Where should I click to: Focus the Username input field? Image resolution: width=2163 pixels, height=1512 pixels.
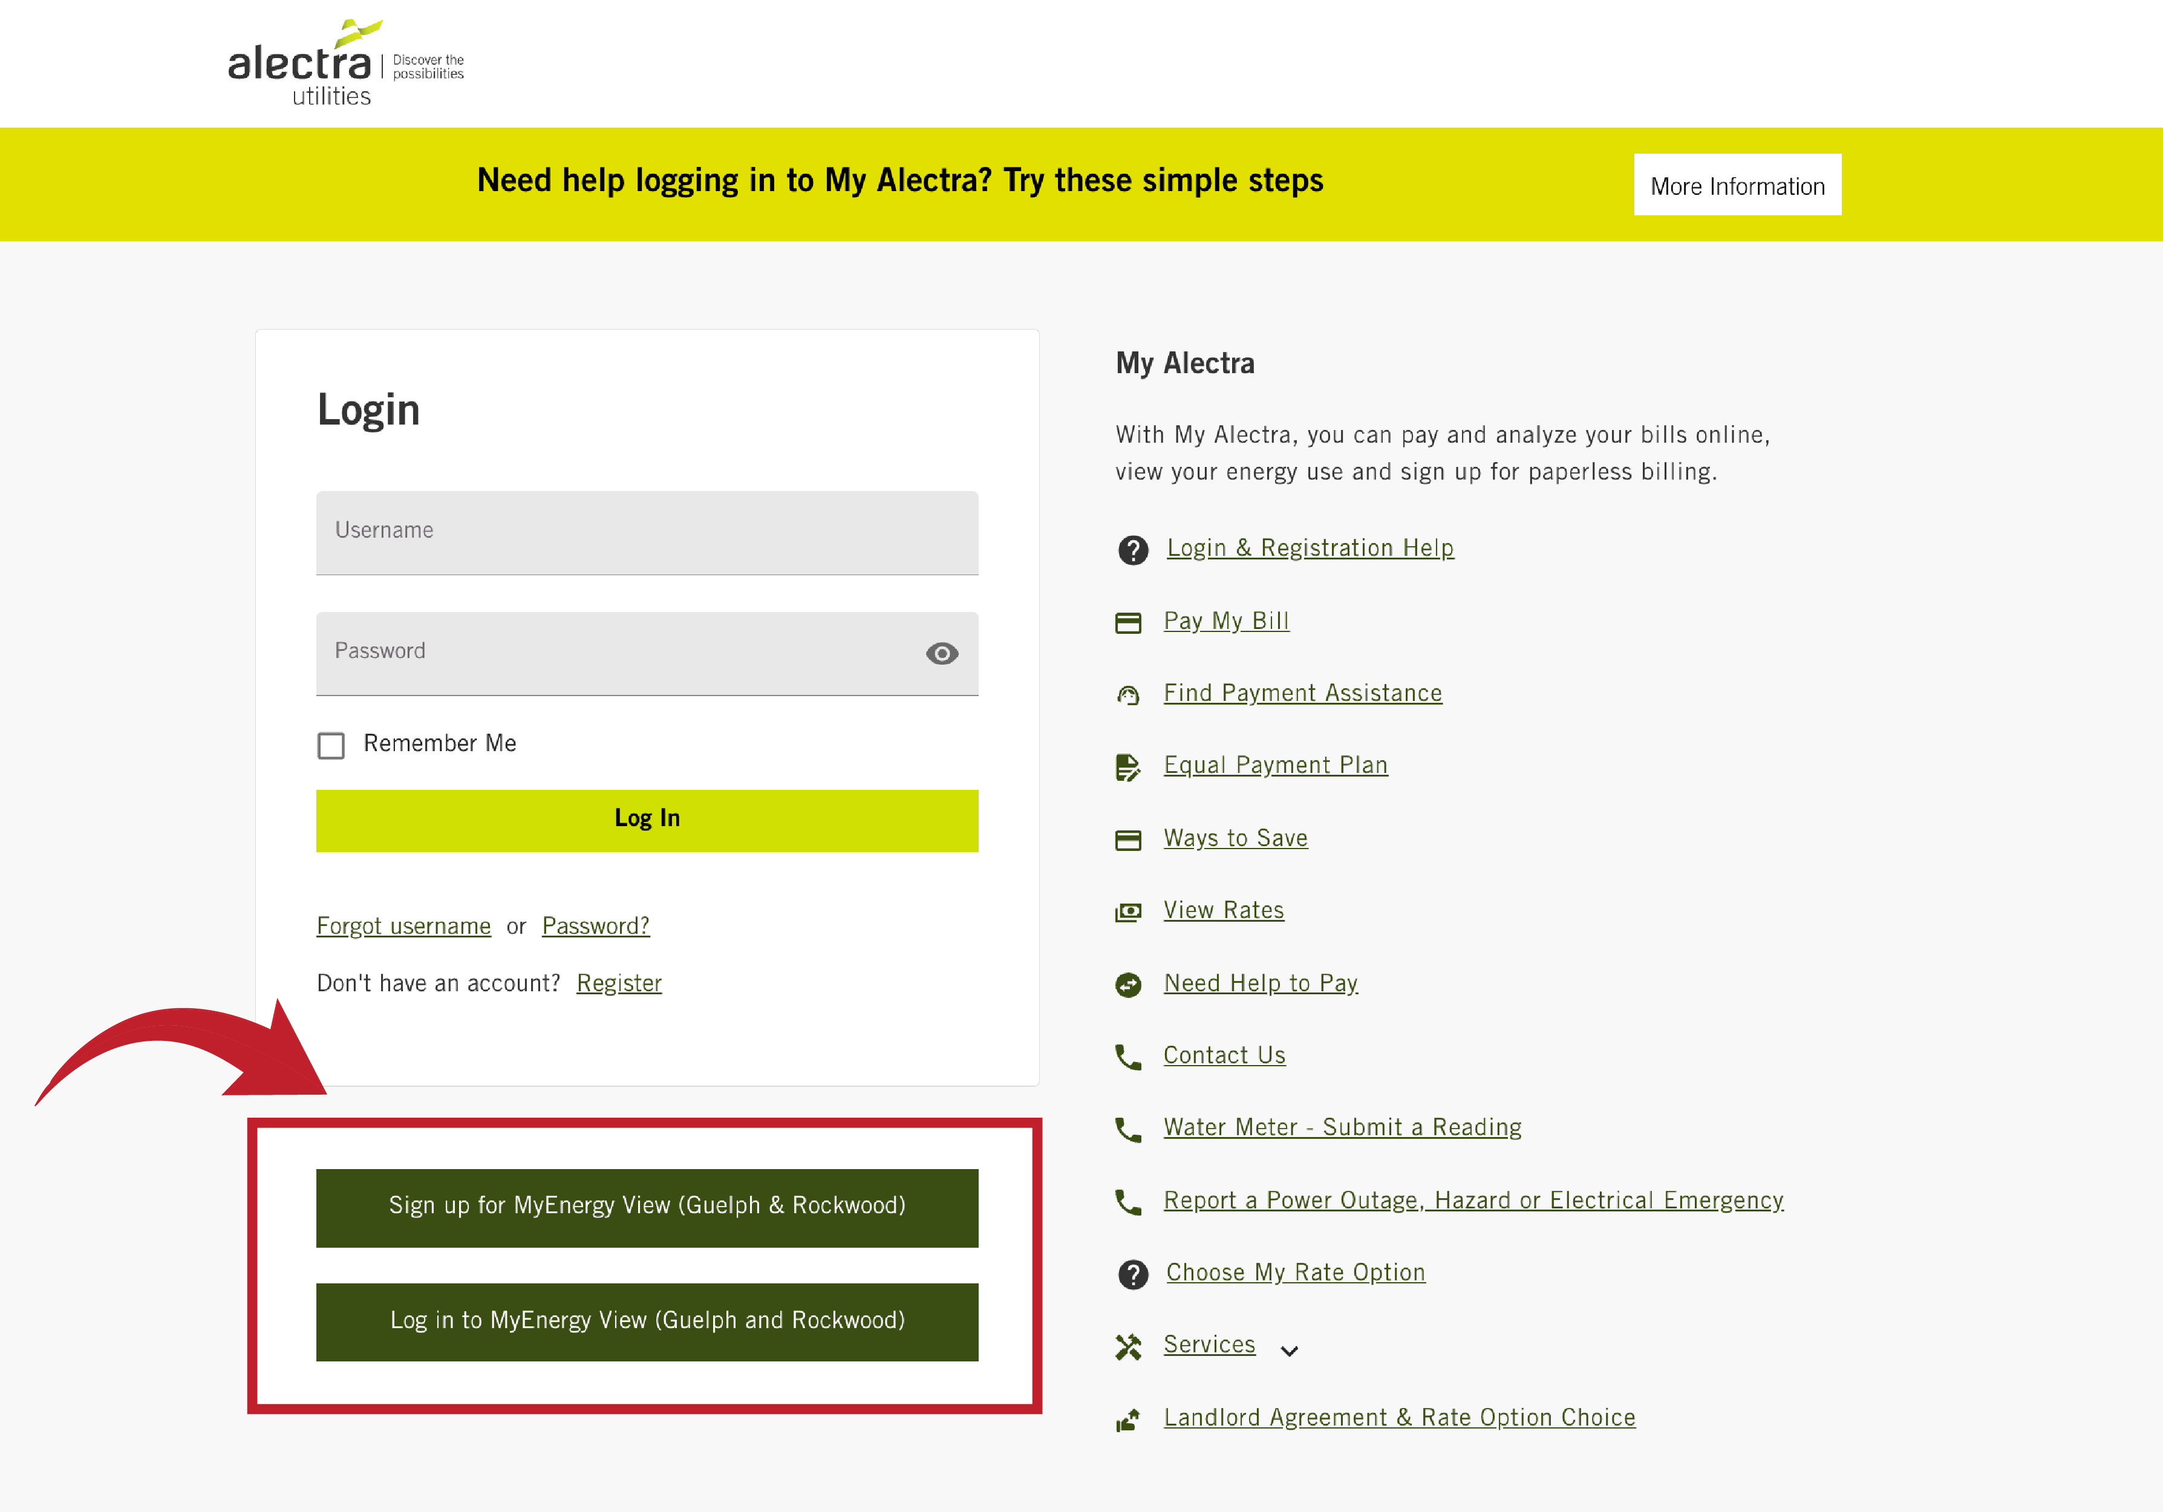(x=647, y=532)
